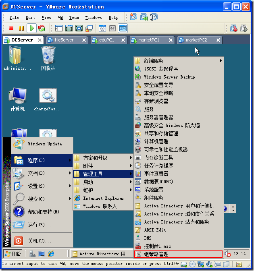Click 关机(U)... shut down entry
Image resolution: width=254 pixels, height=271 pixels.
coord(42,240)
